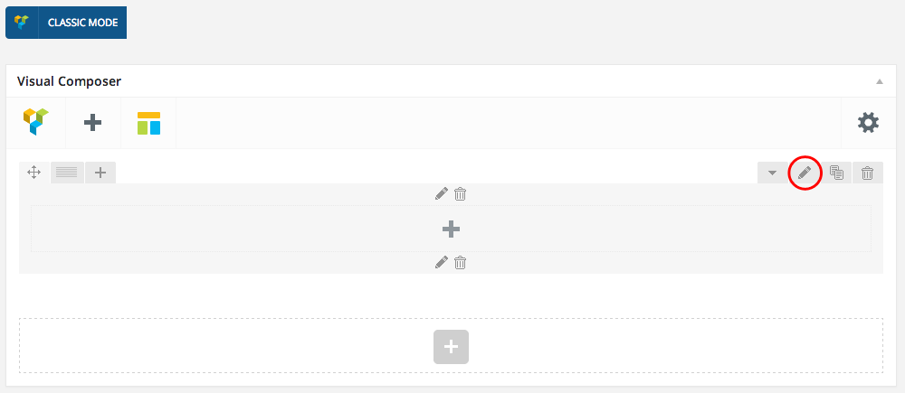Click the bottom trash icon below the column
Image resolution: width=905 pixels, height=393 pixels.
[x=460, y=263]
